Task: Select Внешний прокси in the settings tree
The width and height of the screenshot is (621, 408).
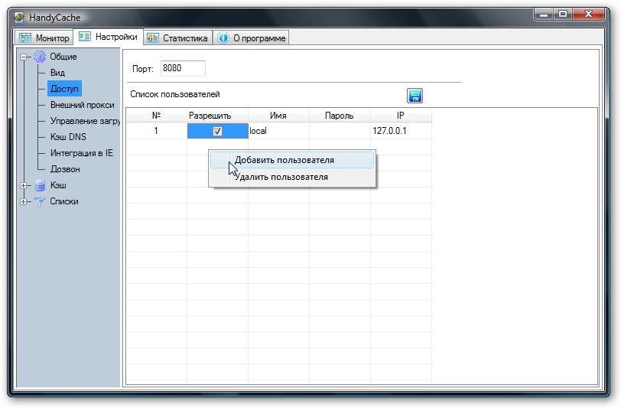Action: [x=82, y=105]
